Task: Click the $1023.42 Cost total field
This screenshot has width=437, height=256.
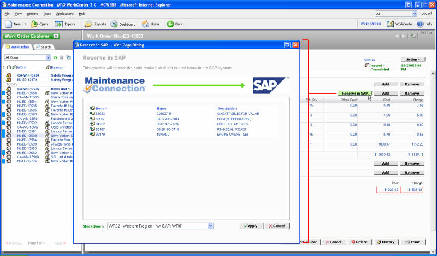Action: click(387, 190)
